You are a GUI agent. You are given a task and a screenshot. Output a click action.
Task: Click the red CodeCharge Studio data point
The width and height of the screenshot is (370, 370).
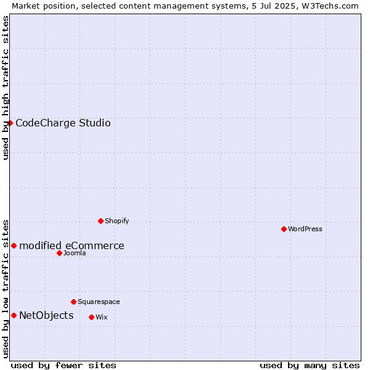[x=10, y=123]
